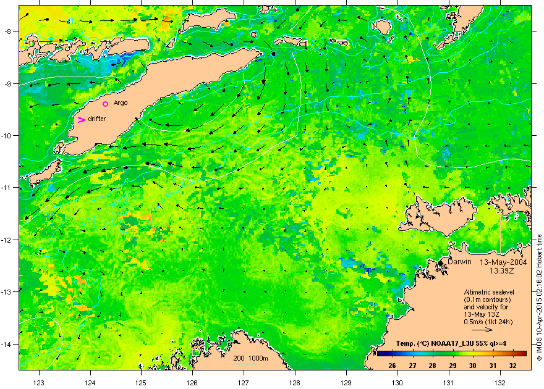
Task: Click the '(0.1m contours)' legend text
Action: (487, 299)
